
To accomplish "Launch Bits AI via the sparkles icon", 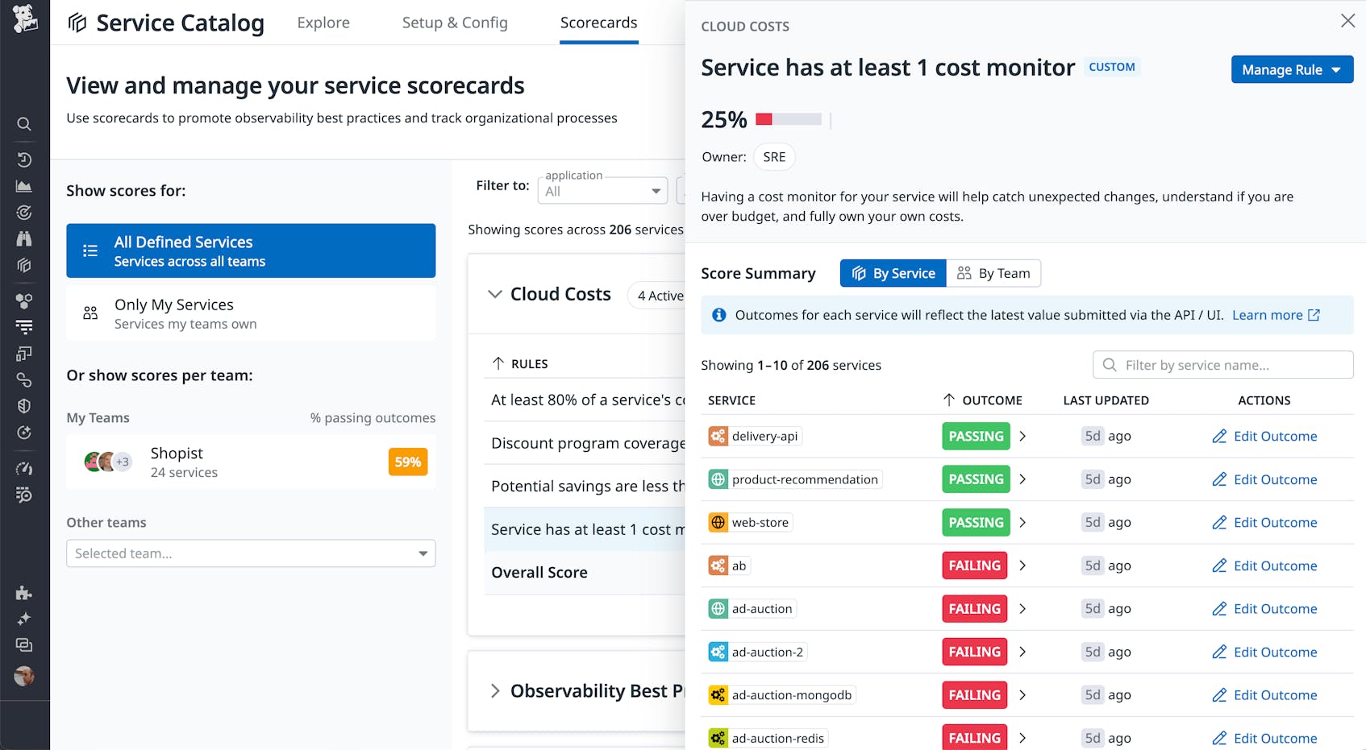I will click(24, 619).
